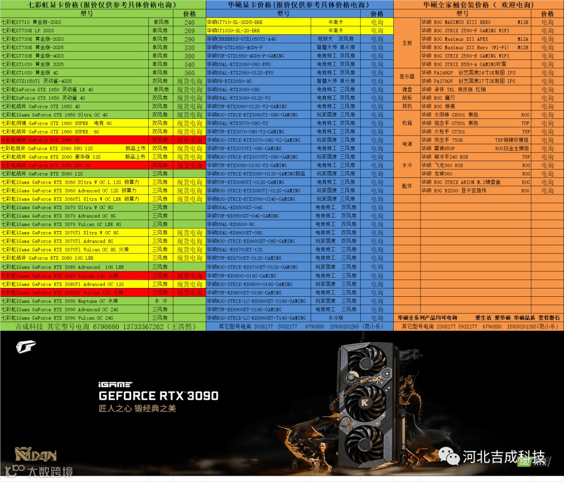The width and height of the screenshot is (564, 482).
Task: Select the '华硕 龙神360' cooler cell
Action: pyautogui.click(x=476, y=174)
